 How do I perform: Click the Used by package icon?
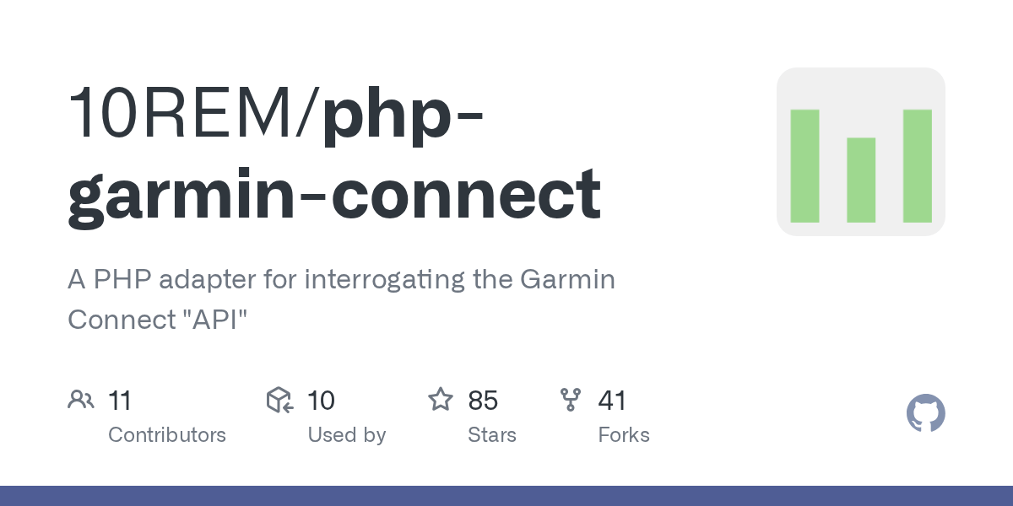tap(279, 400)
